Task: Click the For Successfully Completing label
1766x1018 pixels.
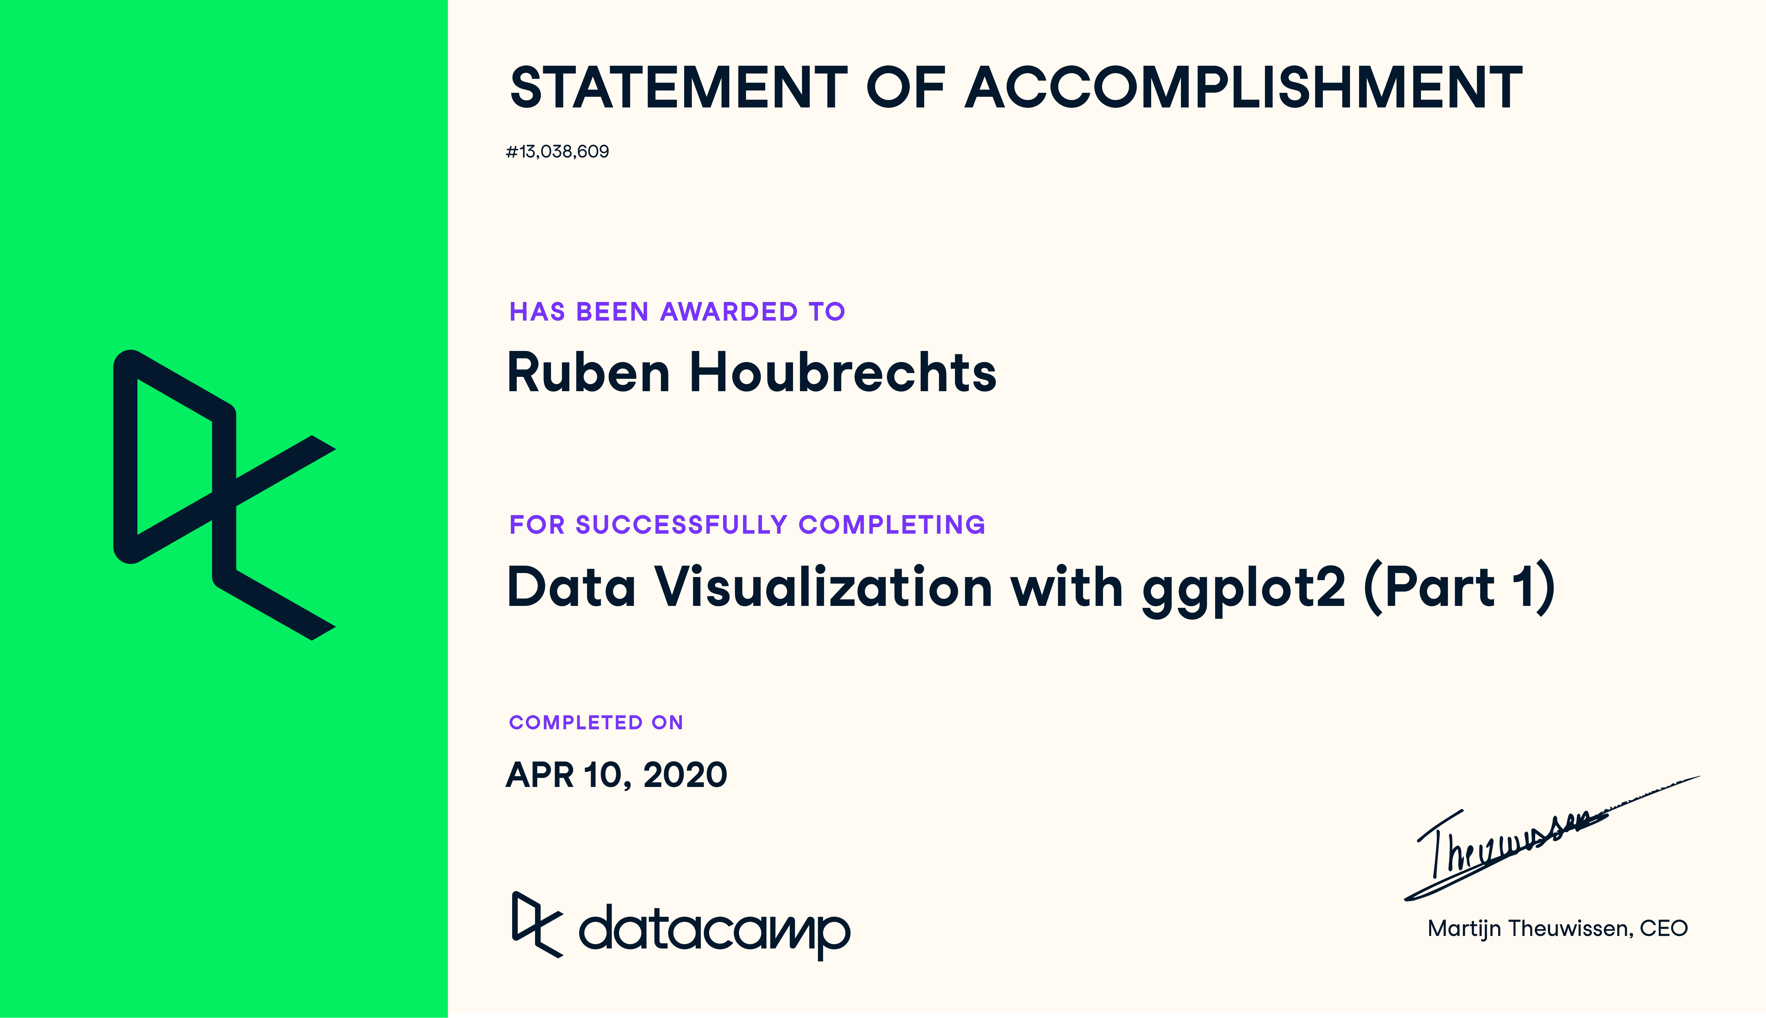Action: tap(747, 525)
